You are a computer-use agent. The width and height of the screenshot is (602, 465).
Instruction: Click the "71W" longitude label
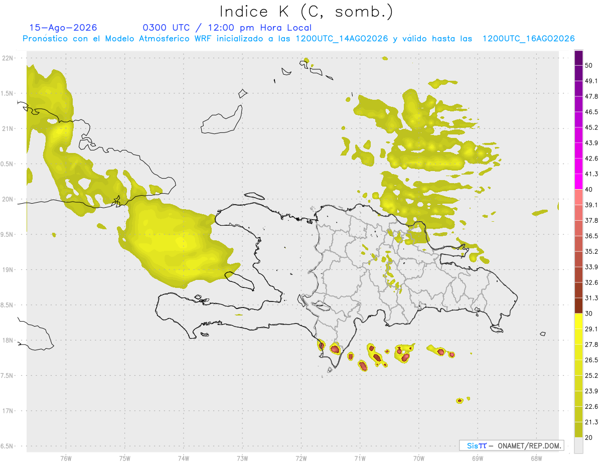pos(360,458)
